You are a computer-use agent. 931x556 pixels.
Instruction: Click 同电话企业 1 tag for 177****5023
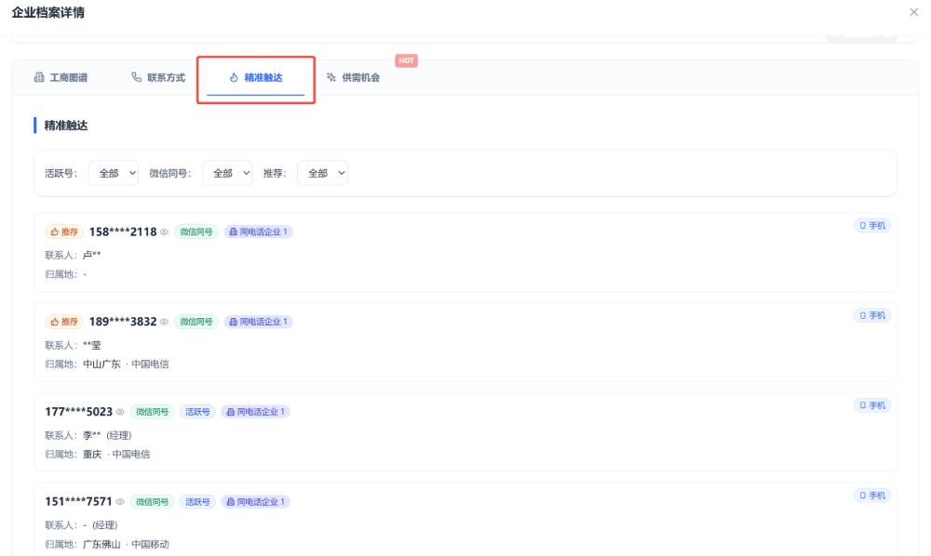point(256,412)
